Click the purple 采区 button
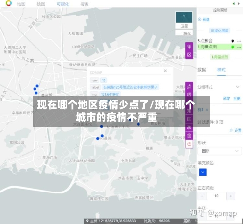Image resolution: width=243 pixels, height=224 pixels. tap(189, 50)
